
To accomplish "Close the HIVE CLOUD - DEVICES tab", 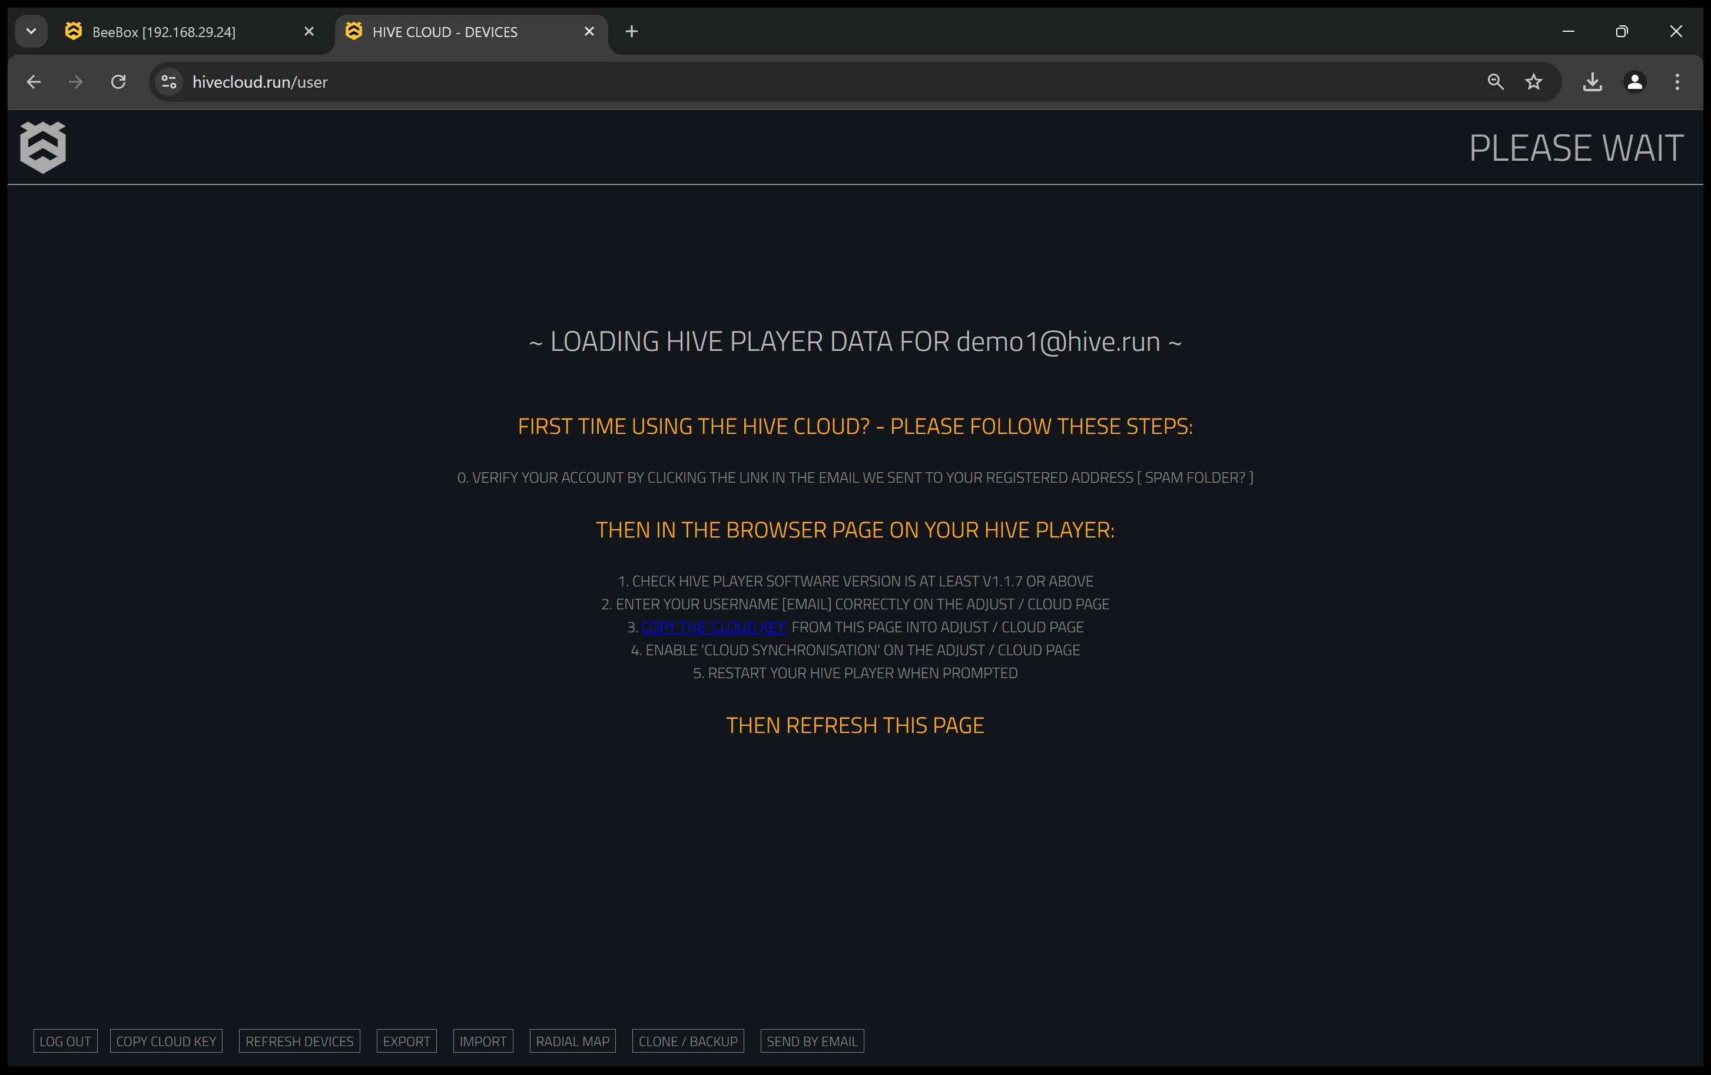I will click(x=589, y=31).
